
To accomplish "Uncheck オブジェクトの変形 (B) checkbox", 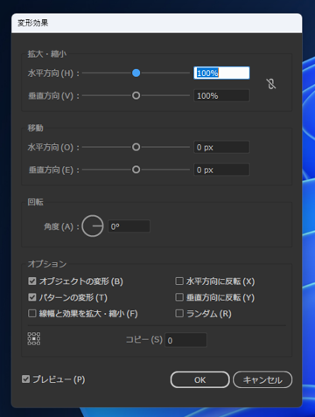I will click(31, 281).
